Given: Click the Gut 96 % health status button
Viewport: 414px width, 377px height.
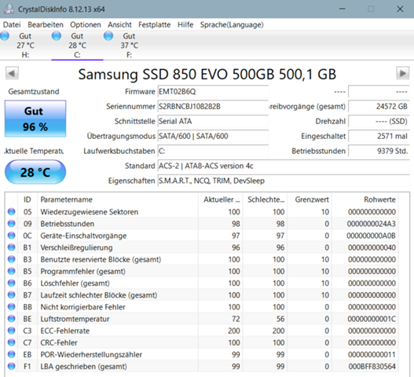Looking at the screenshot, I should tap(35, 119).
